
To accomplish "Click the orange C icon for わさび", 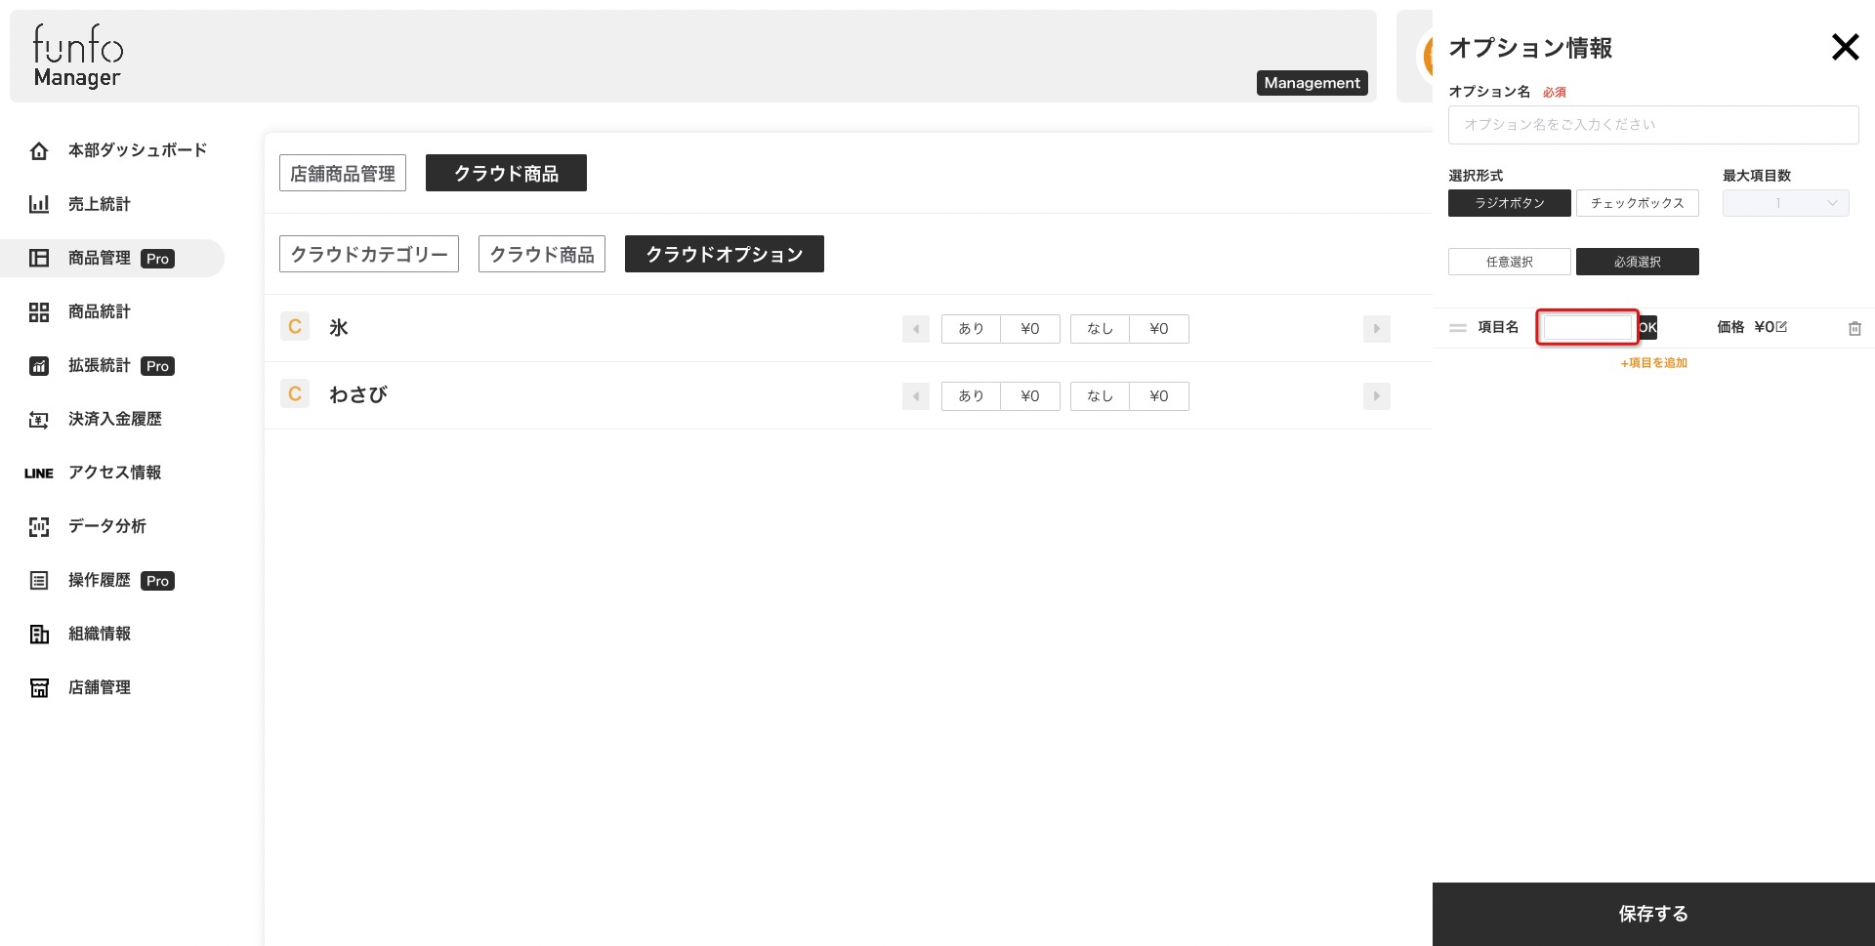I will [295, 393].
